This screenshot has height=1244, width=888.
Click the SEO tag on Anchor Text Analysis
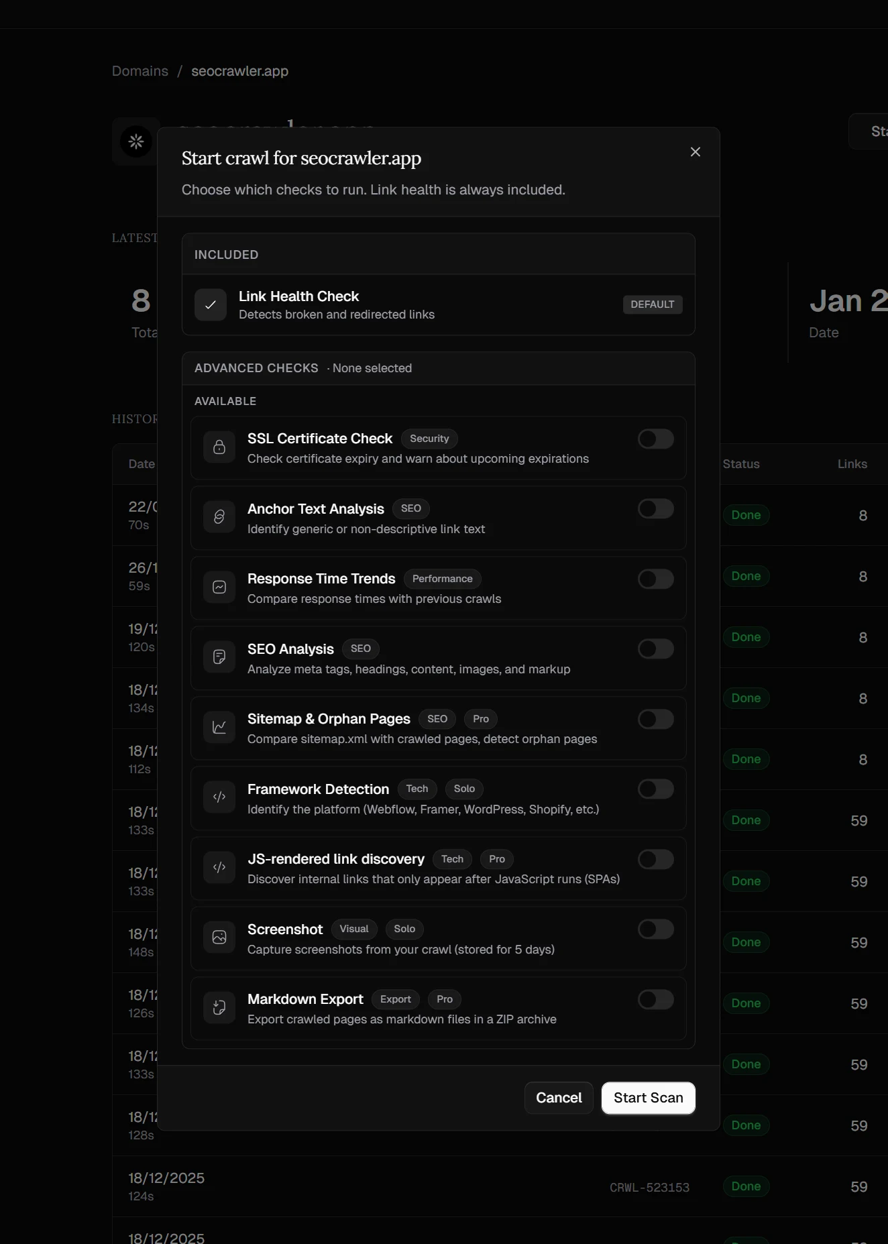(x=411, y=508)
